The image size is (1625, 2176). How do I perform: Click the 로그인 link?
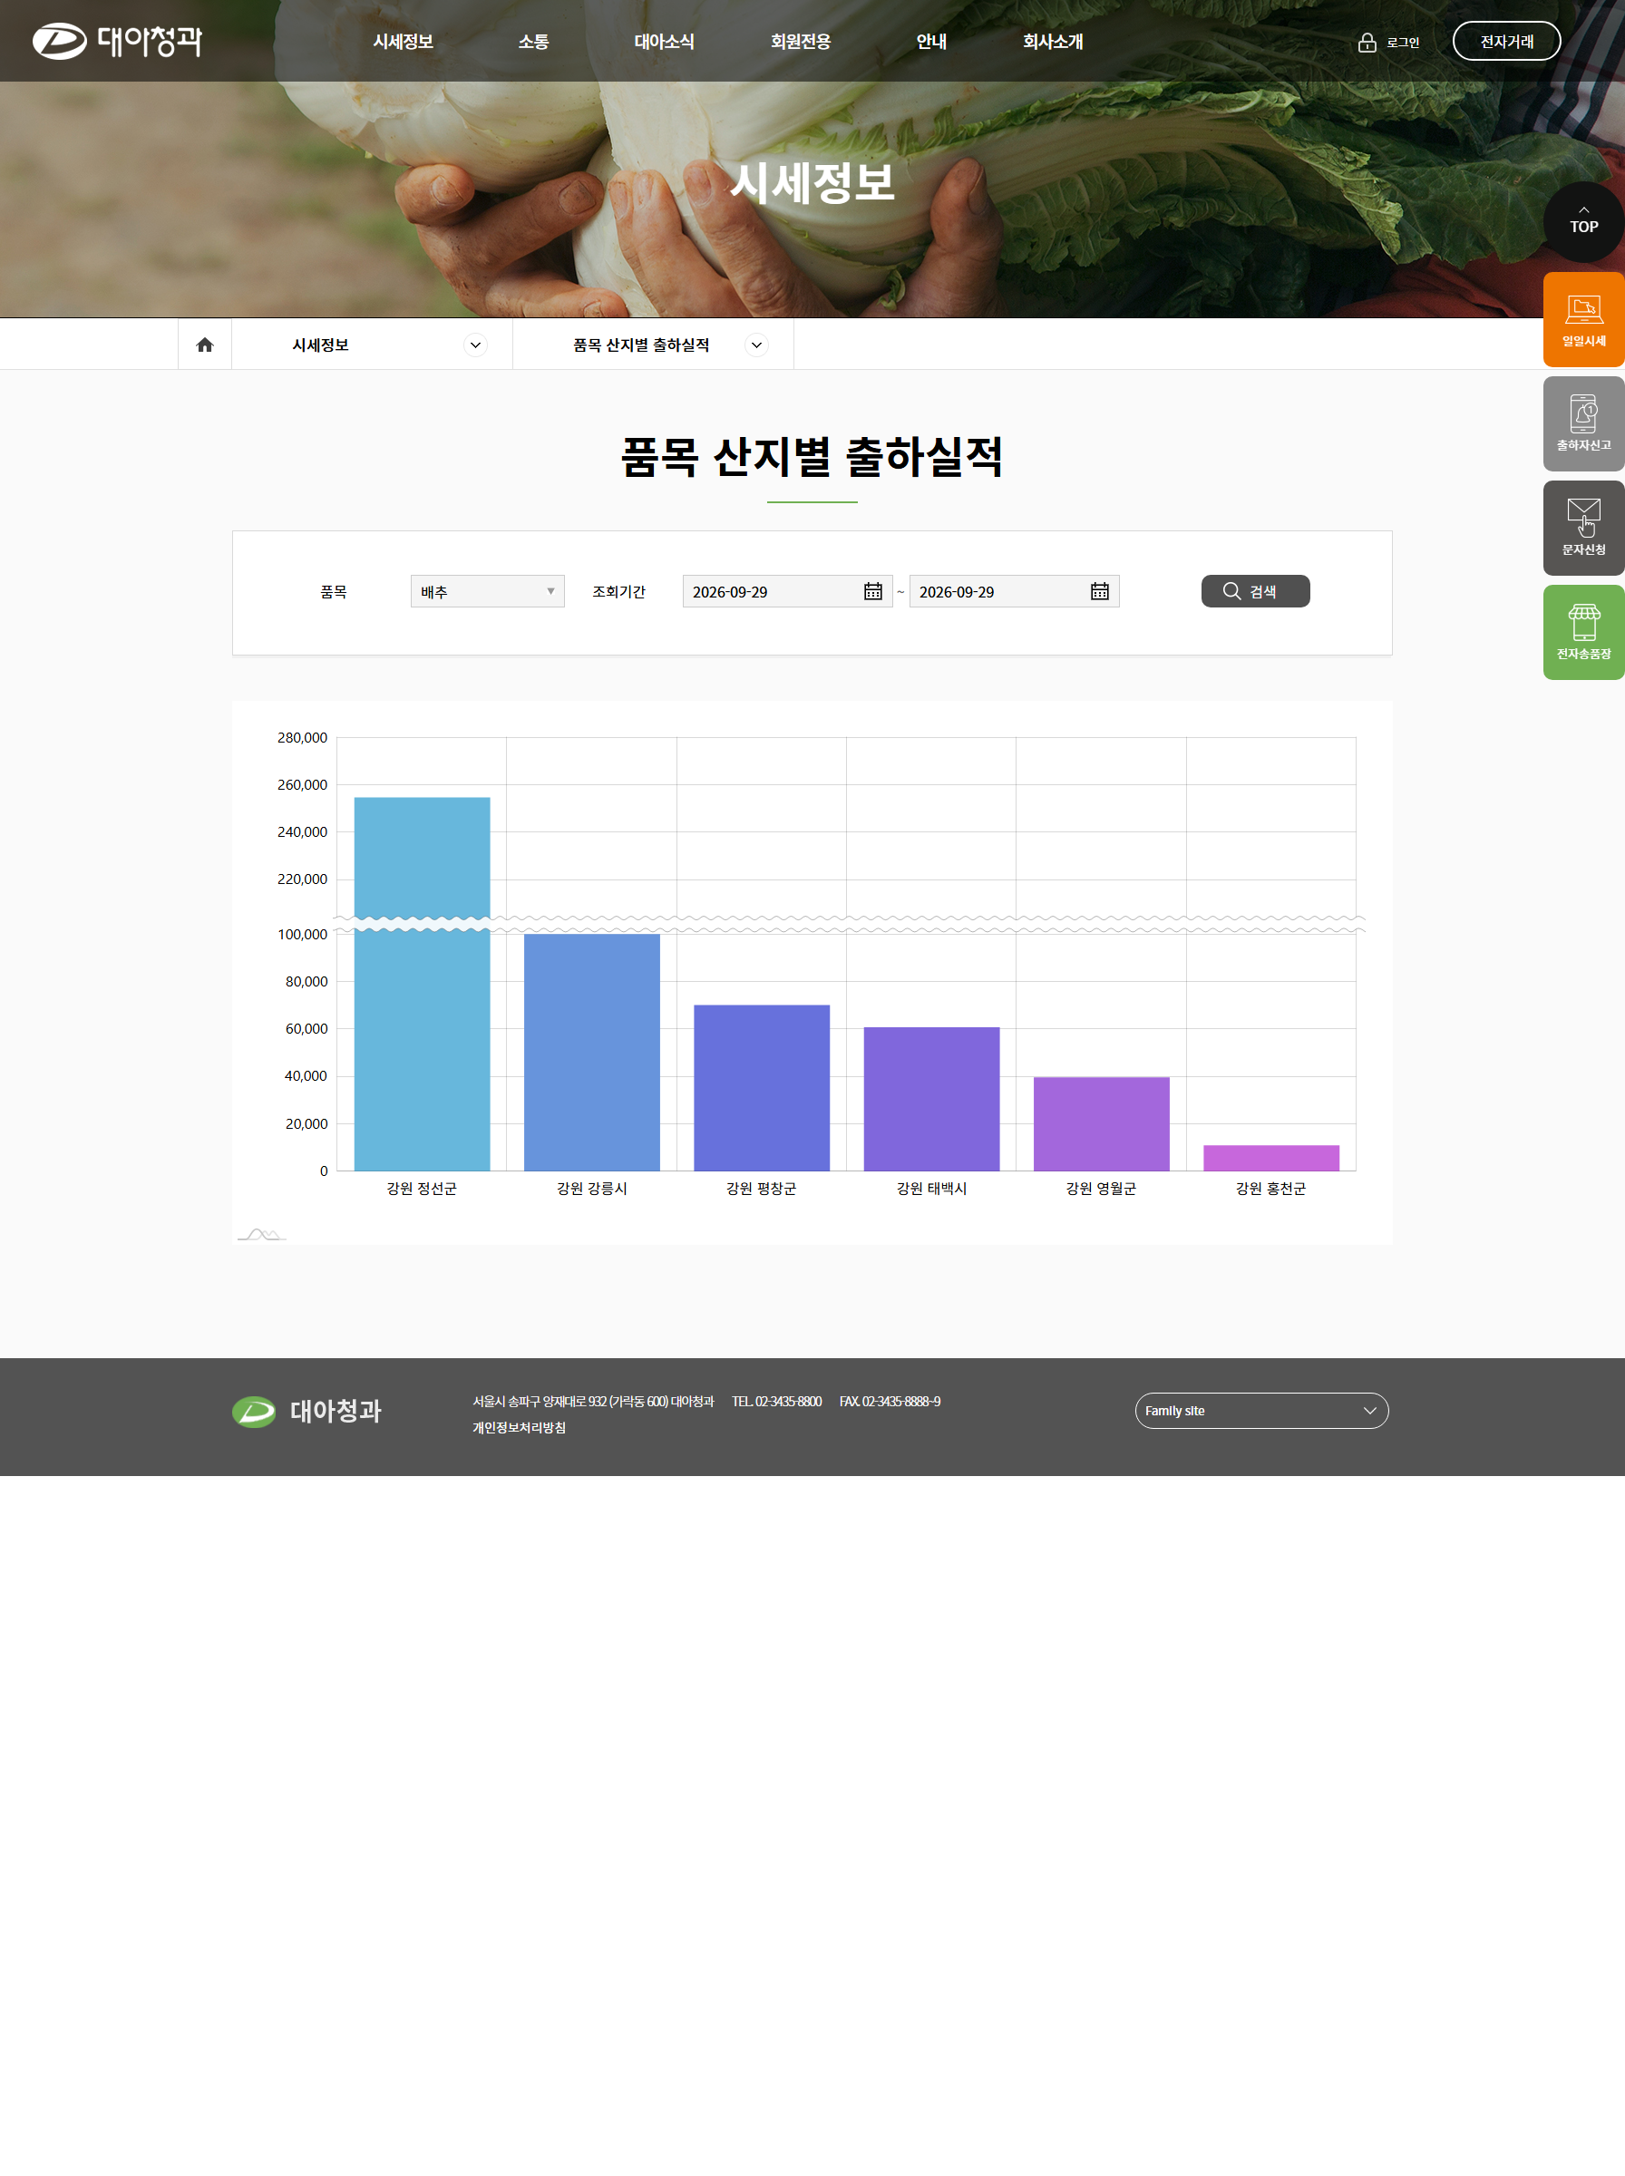1403,43
